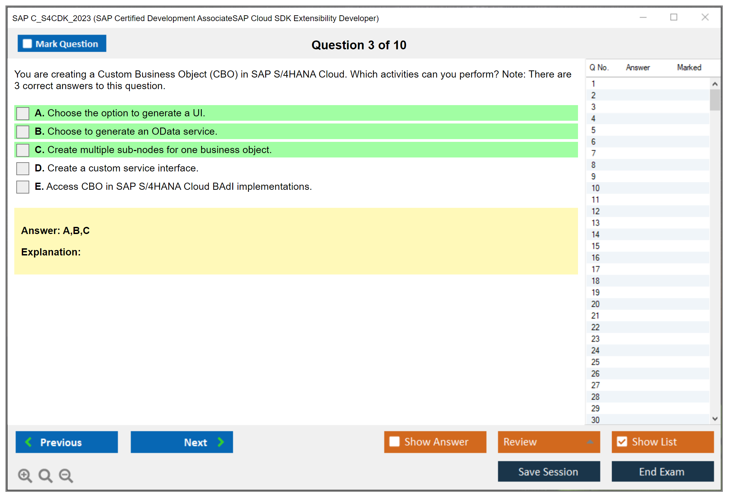
Task: Maximize the exam window
Action: pyautogui.click(x=674, y=17)
